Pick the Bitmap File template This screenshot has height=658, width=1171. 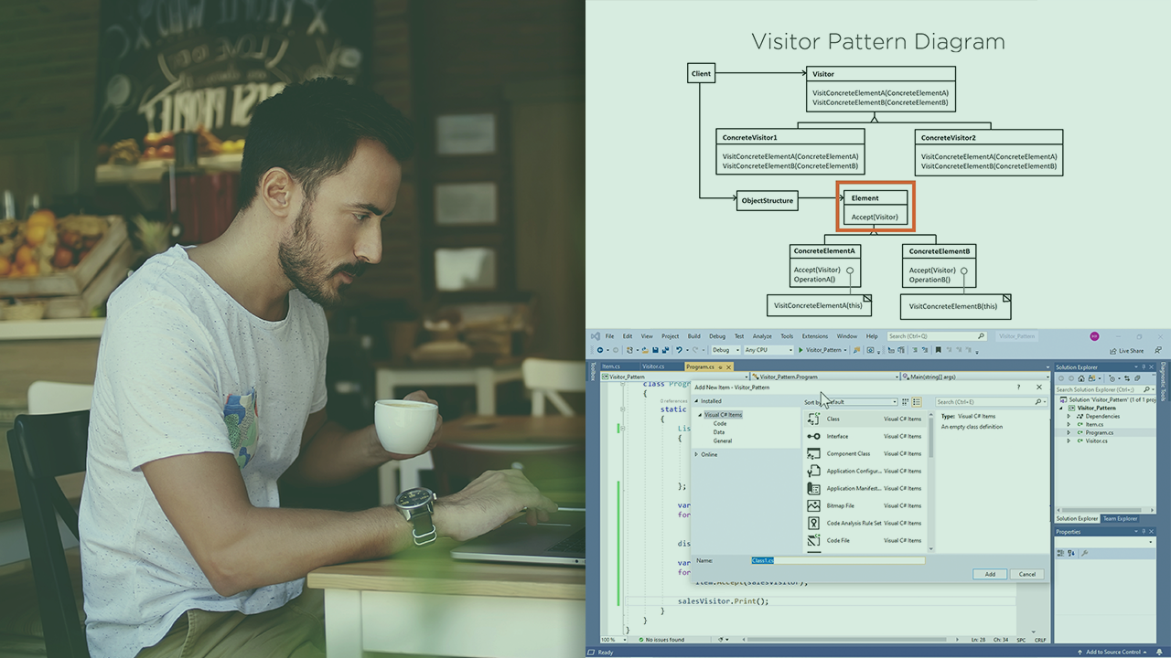click(814, 505)
